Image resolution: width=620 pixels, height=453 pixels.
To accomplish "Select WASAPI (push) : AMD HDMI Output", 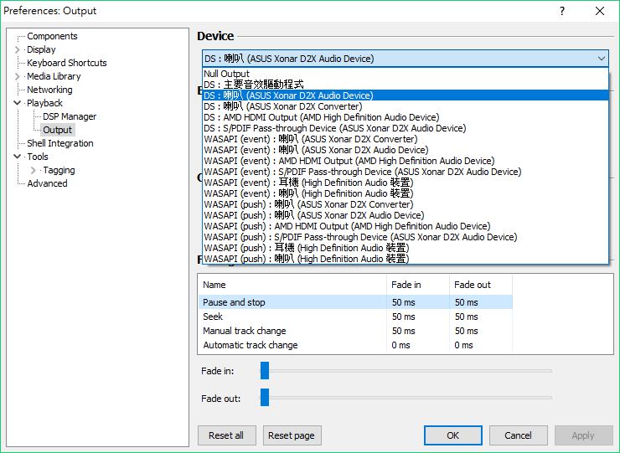I will 406,226.
